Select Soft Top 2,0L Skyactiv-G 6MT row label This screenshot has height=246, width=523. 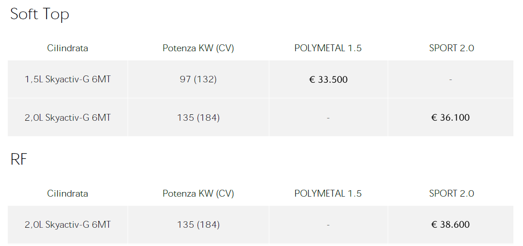(x=67, y=118)
